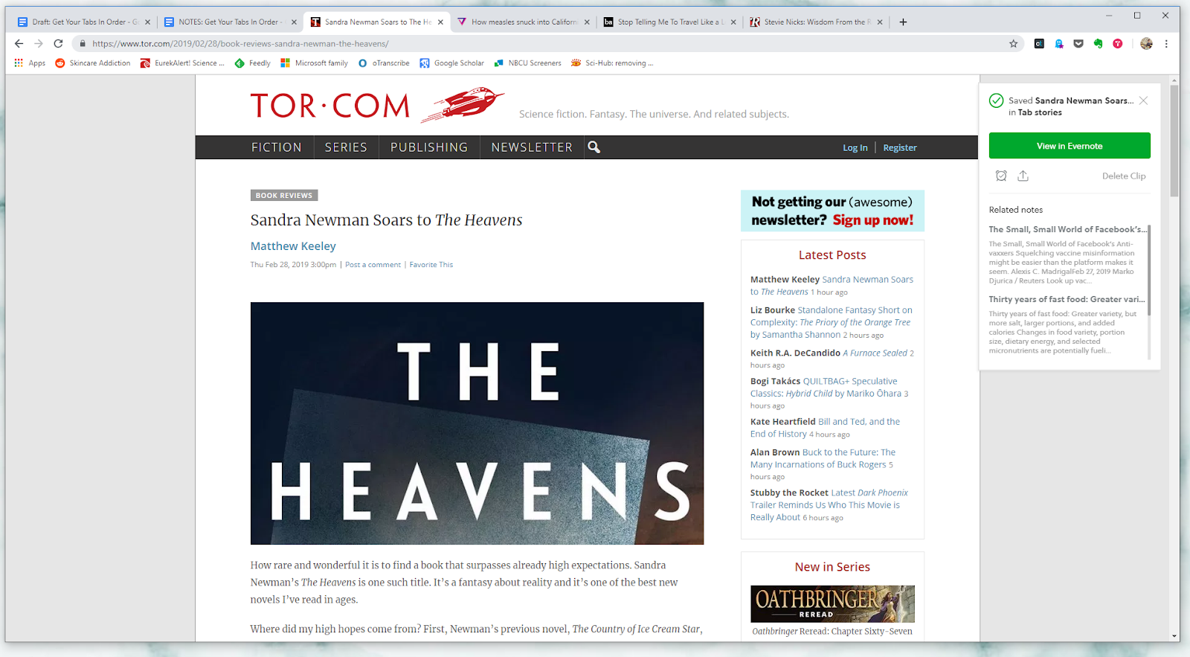Open the Evernote Web Clipper extension icon
Screen dimensions: 1190x657
pyautogui.click(x=1098, y=44)
